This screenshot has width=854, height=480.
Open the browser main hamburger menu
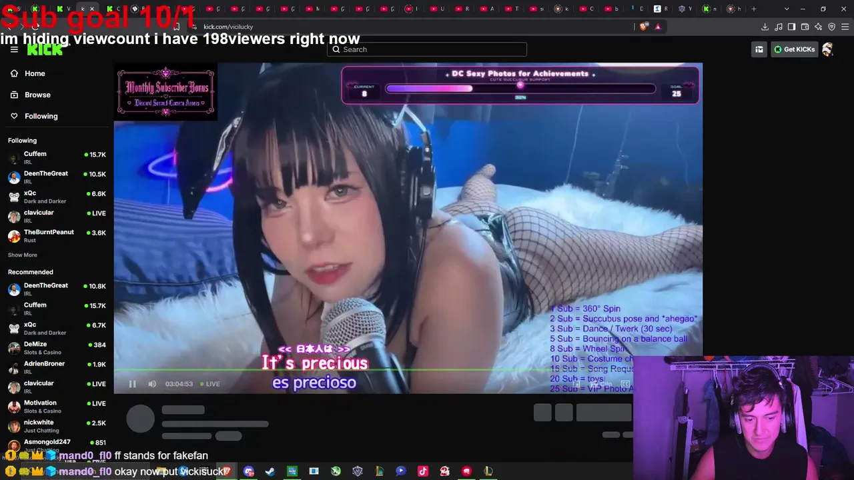pos(845,27)
